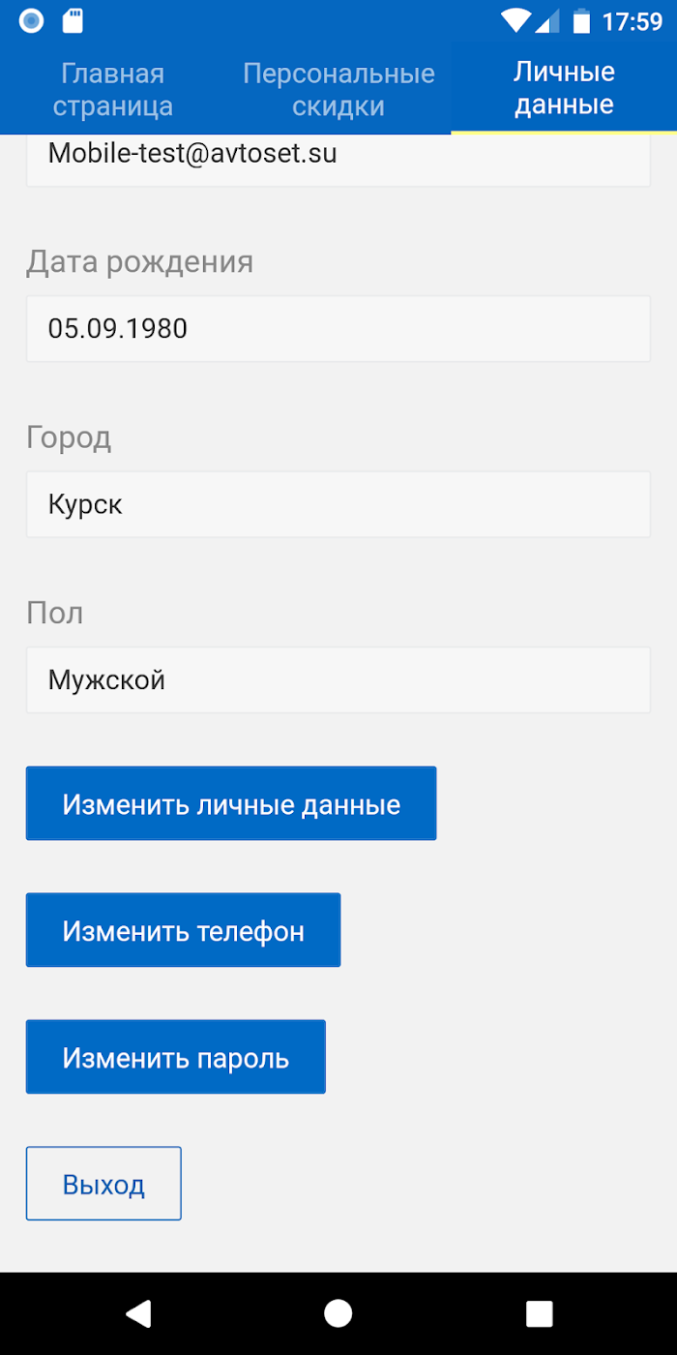677x1355 pixels.
Task: Tap the Wi-Fi signal status icon
Action: 516,20
